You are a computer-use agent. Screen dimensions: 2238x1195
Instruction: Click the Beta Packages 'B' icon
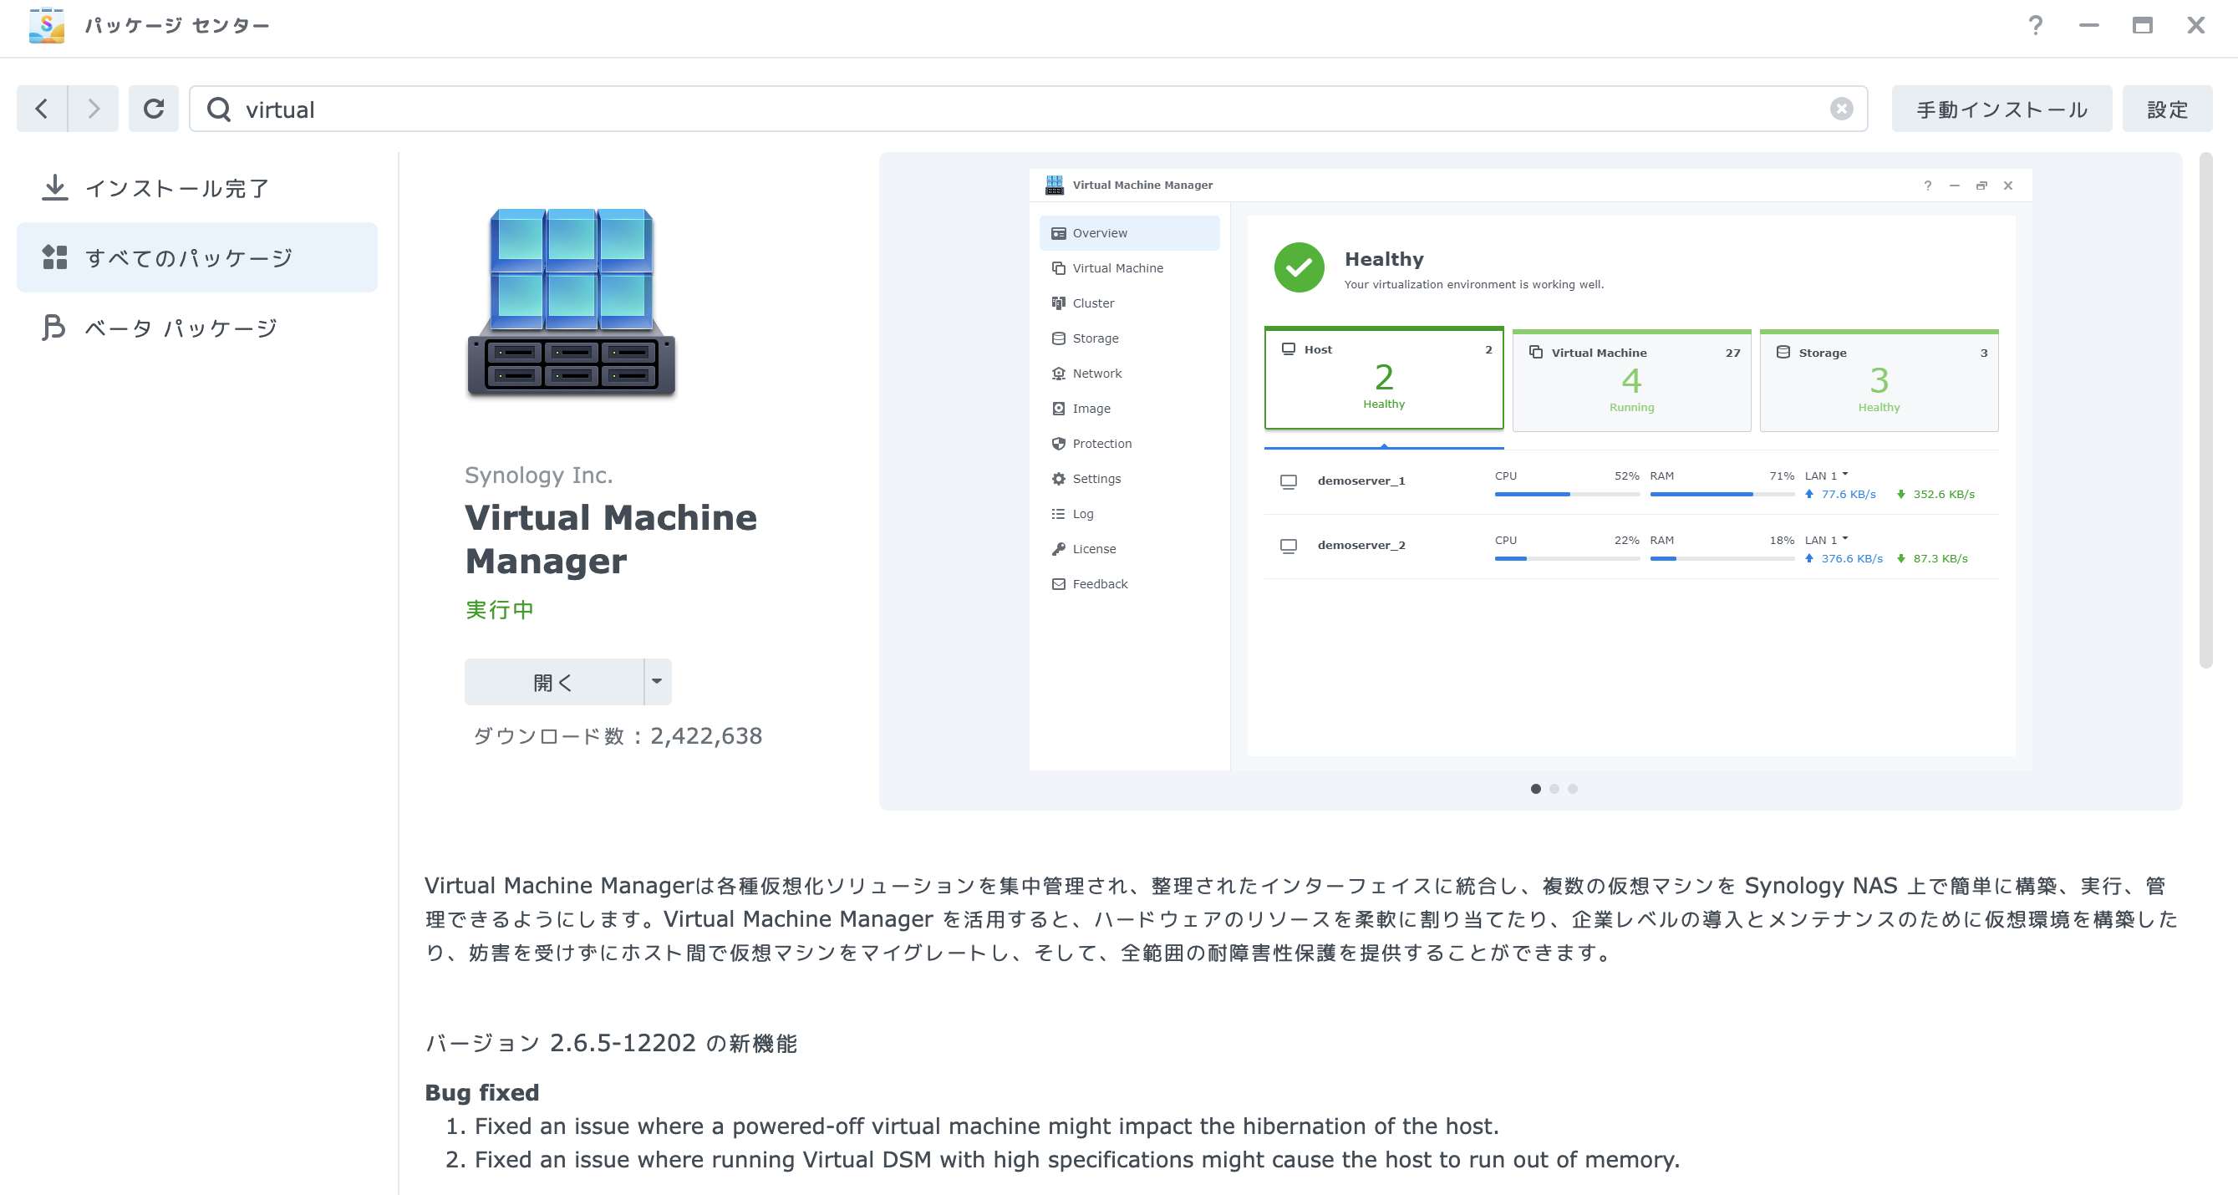point(53,328)
